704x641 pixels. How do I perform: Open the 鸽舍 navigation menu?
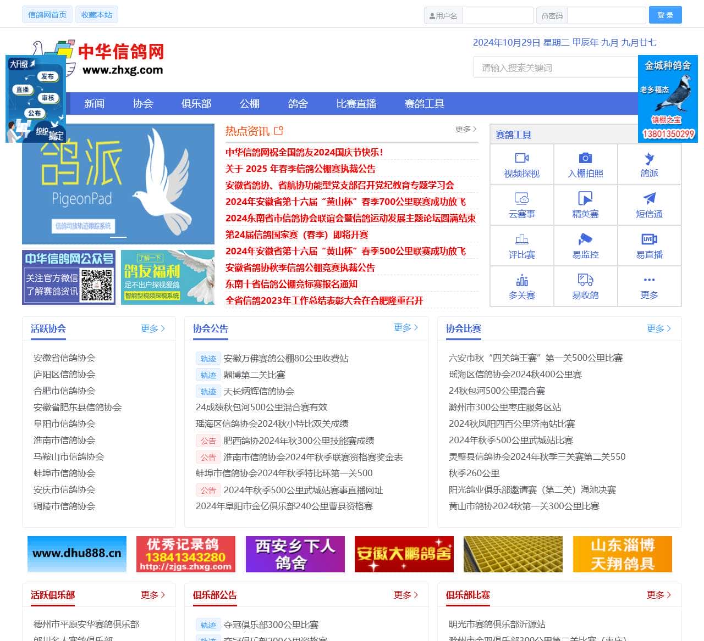tap(298, 103)
